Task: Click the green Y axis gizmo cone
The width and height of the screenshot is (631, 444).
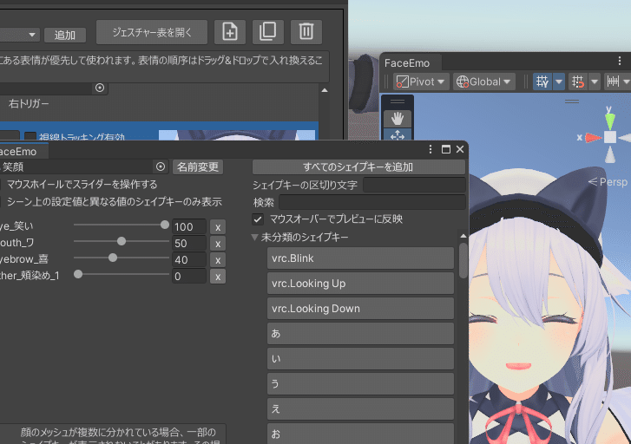Action: [610, 121]
